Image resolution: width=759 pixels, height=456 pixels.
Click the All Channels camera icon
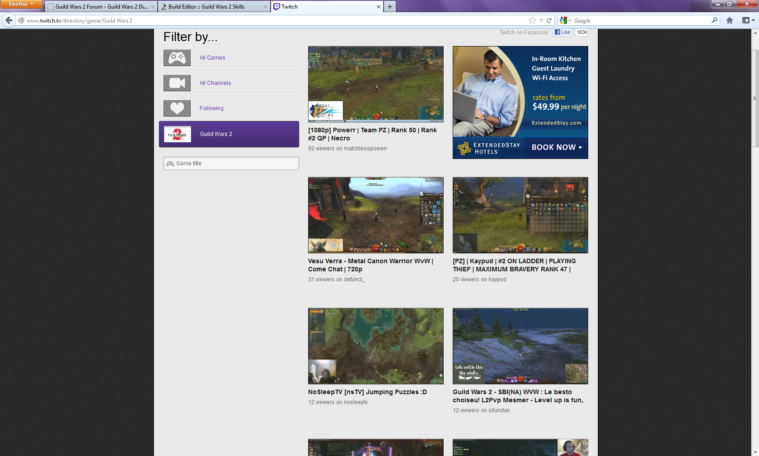[177, 83]
